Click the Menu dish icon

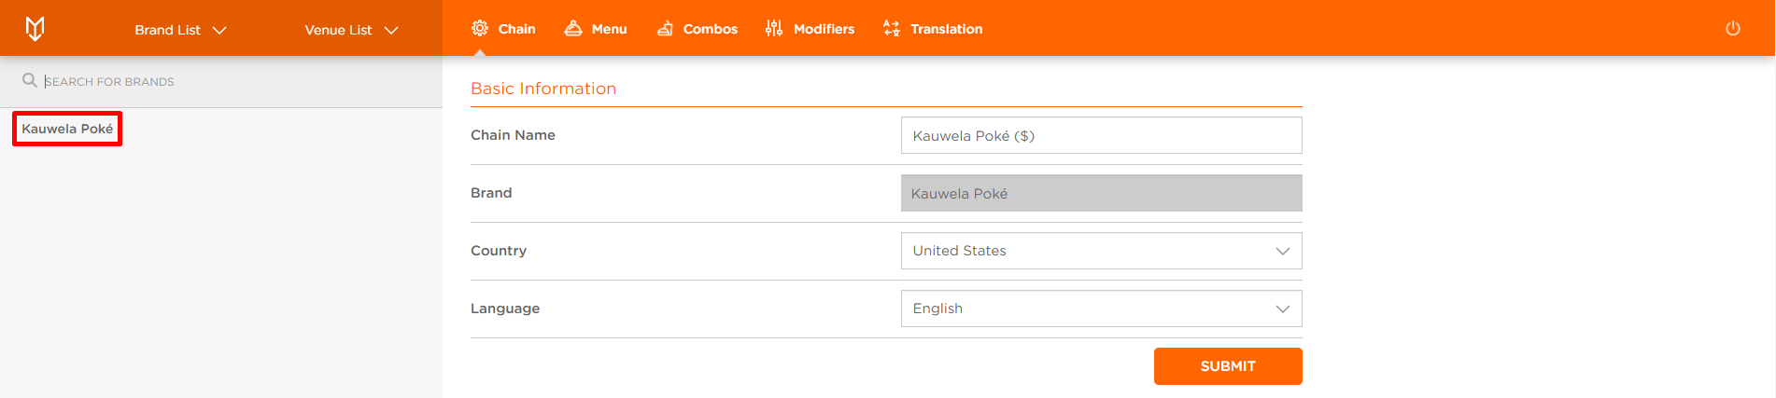coord(573,28)
